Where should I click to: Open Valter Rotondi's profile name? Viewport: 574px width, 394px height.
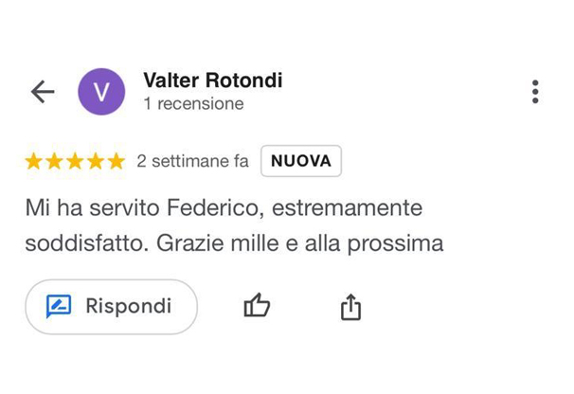coord(212,81)
